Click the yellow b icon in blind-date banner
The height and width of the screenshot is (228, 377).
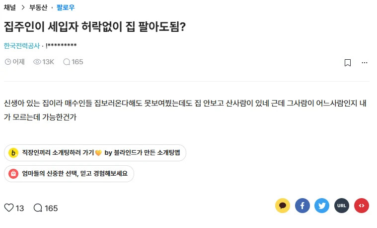click(x=13, y=153)
